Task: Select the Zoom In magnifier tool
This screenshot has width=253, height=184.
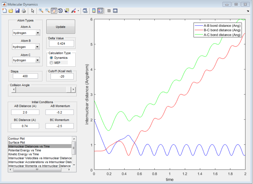Action: pos(41,11)
